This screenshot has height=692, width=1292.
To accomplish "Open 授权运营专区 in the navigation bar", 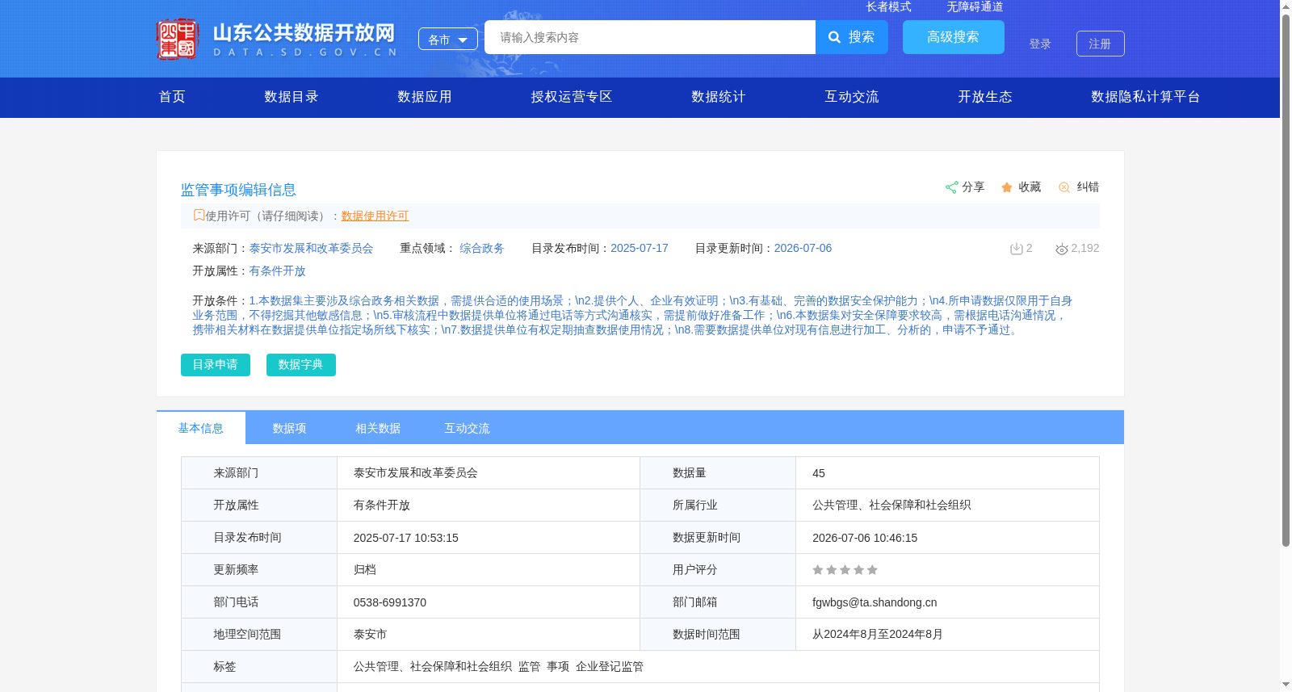I will (x=572, y=97).
